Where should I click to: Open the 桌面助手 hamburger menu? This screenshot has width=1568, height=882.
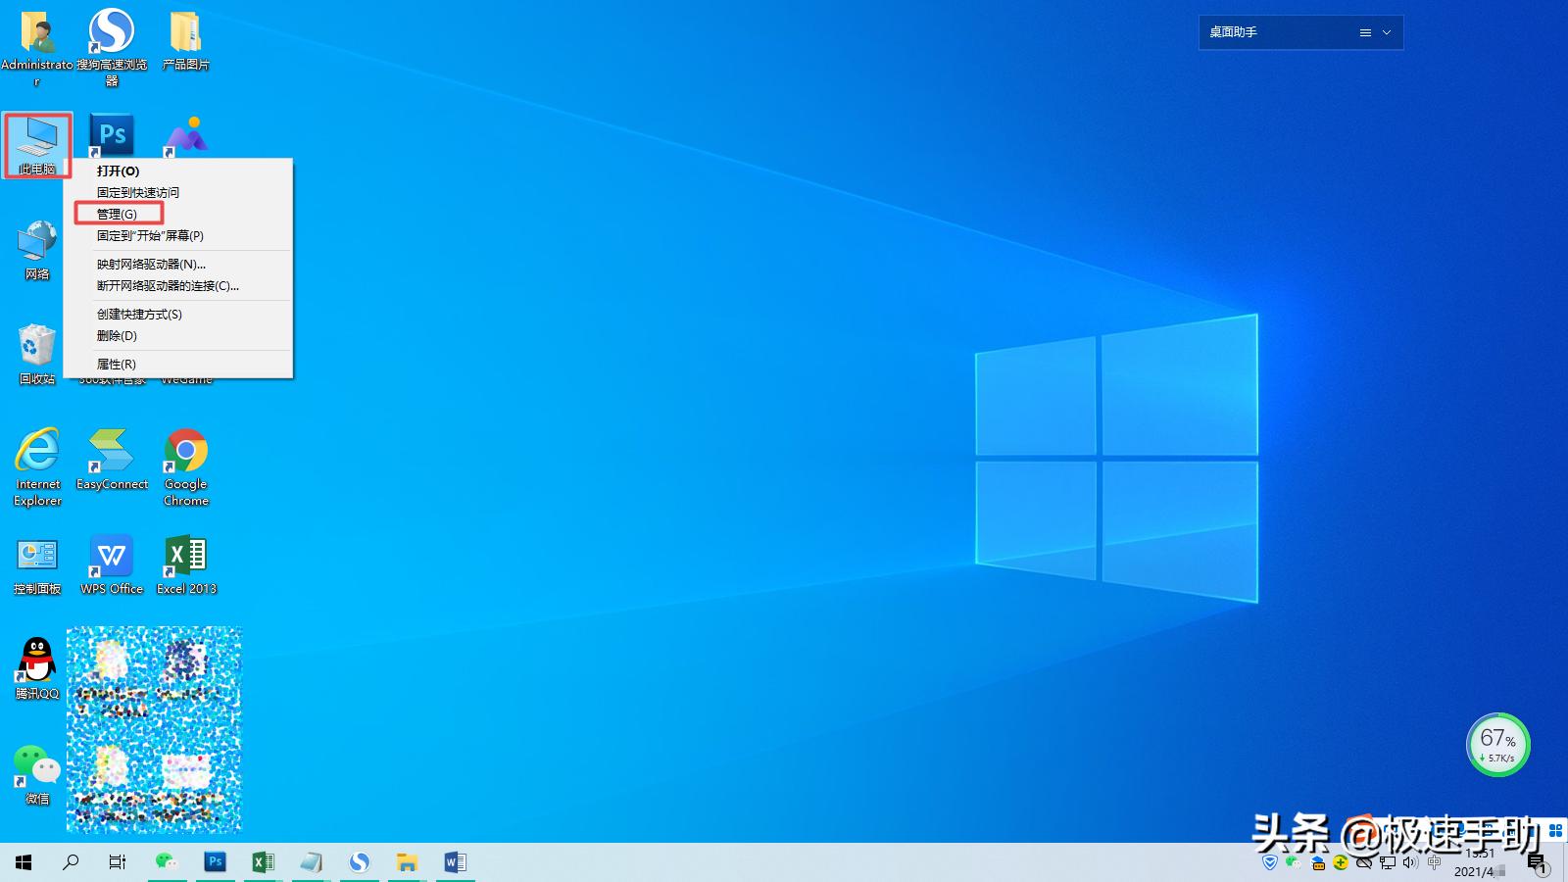[1365, 32]
